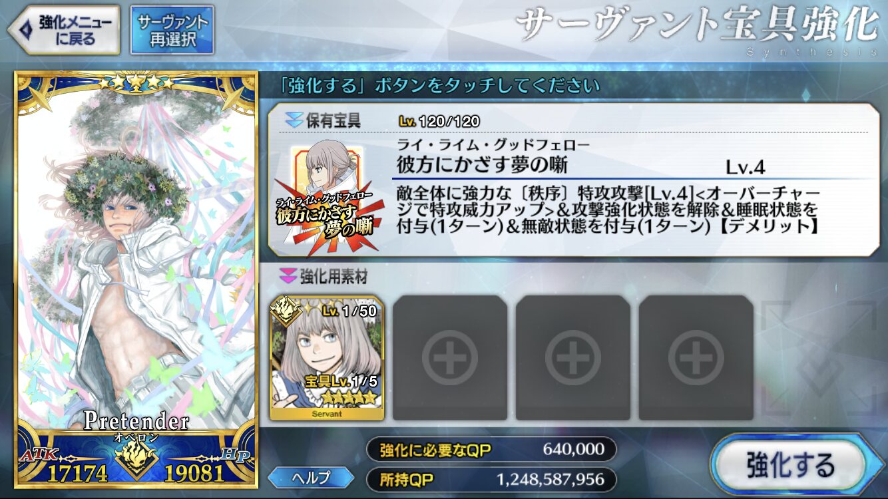Select the first material servant thumbnail
Viewport: 888px width, 499px height.
pos(327,357)
